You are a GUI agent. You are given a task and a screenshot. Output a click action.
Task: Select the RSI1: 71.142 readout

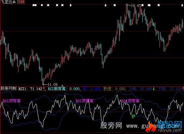[x=30, y=89]
